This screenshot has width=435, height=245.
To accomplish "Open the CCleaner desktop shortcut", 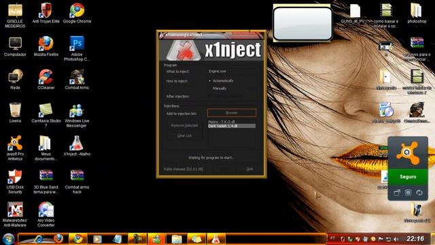I will click(x=46, y=80).
